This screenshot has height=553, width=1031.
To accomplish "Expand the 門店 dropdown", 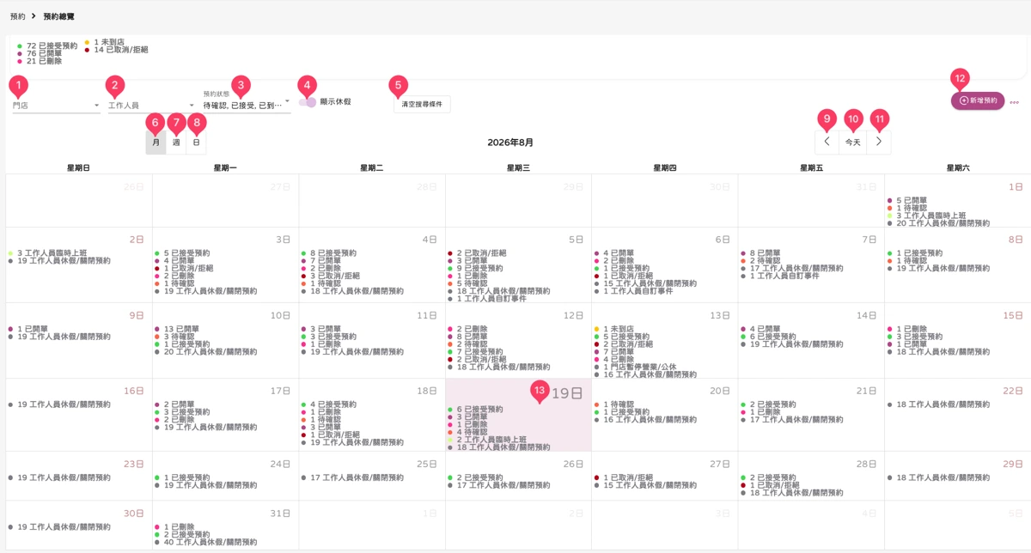I will [x=57, y=105].
